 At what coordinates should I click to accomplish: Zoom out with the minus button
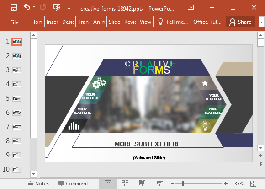pos(172,184)
